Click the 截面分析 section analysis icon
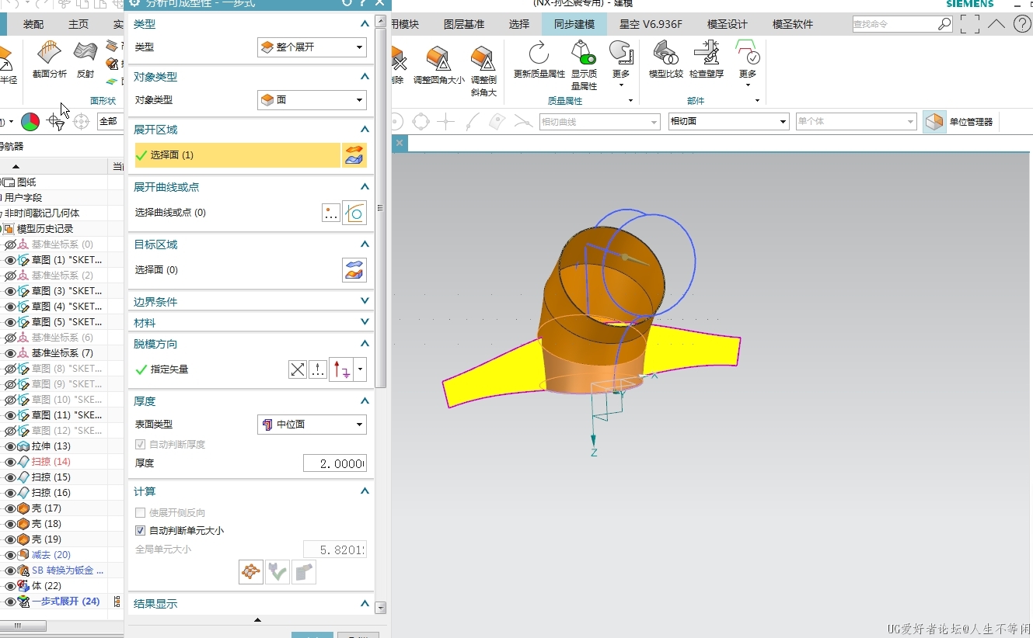 click(49, 54)
